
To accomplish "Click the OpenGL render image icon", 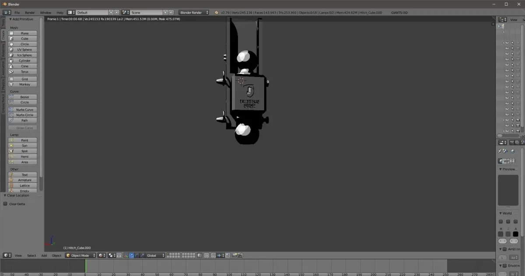I will click(235, 255).
